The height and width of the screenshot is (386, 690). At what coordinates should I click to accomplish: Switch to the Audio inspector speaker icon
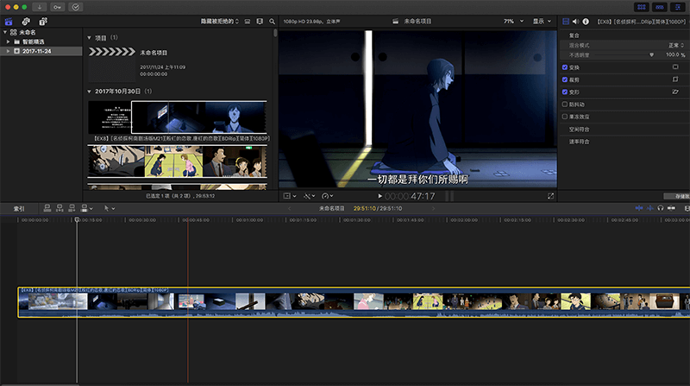[x=575, y=21]
